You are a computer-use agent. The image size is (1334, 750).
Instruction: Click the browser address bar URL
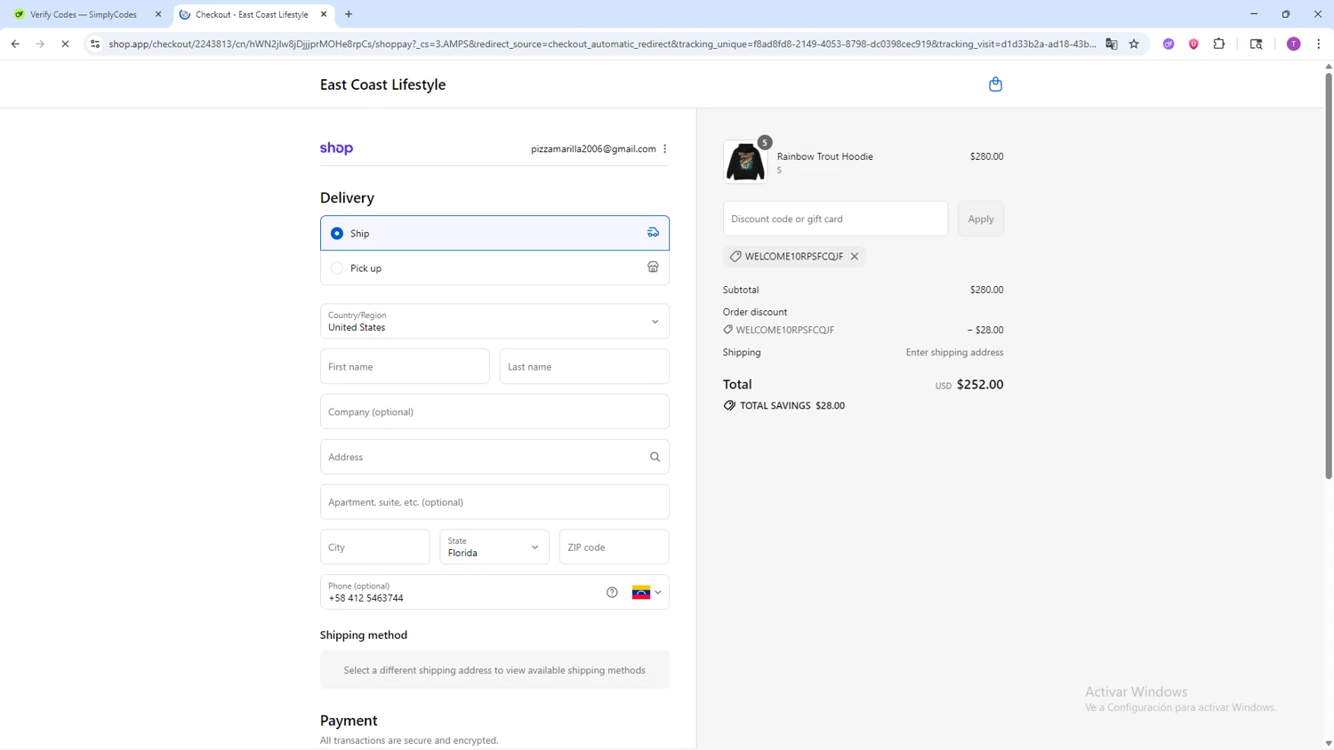pos(601,44)
